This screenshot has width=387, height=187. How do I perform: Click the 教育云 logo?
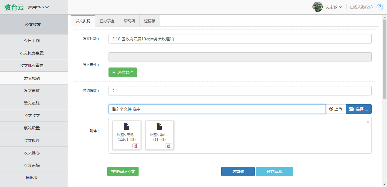(x=14, y=7)
